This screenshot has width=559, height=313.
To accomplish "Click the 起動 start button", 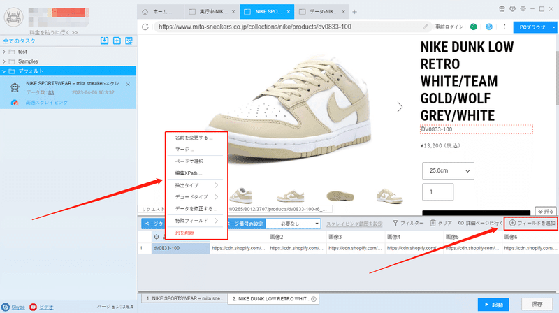I will pyautogui.click(x=493, y=305).
